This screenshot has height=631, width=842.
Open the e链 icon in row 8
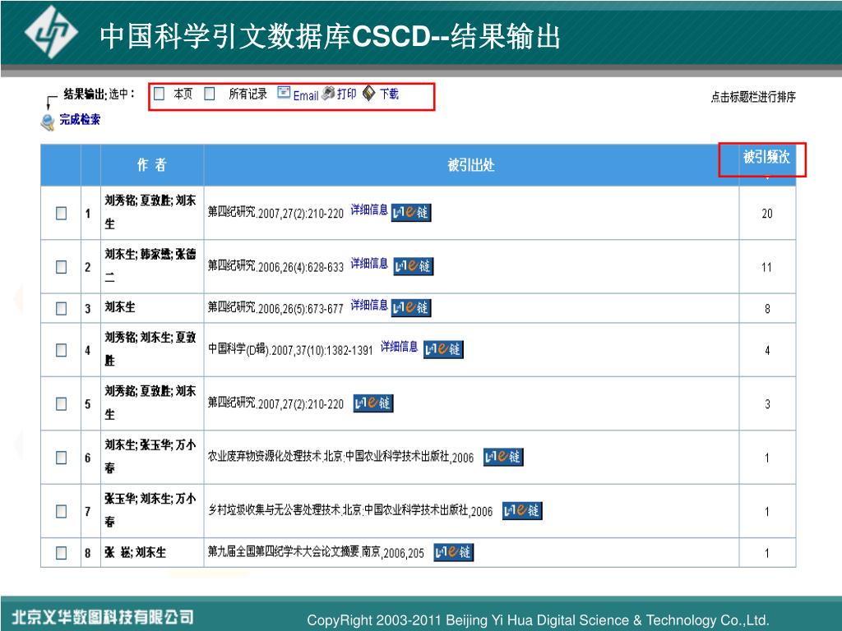pos(453,552)
